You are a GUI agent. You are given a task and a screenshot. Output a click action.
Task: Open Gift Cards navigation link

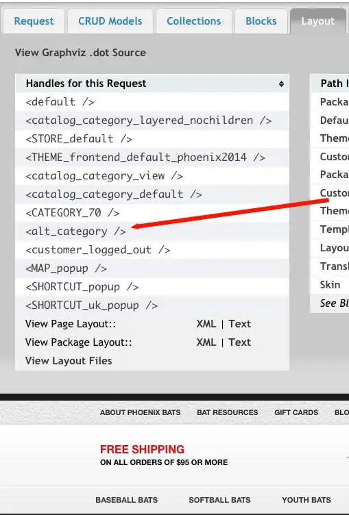[296, 412]
